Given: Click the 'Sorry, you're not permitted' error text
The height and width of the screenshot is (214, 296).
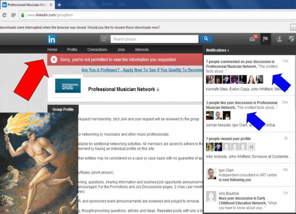Looking at the screenshot, I should (x=118, y=60).
